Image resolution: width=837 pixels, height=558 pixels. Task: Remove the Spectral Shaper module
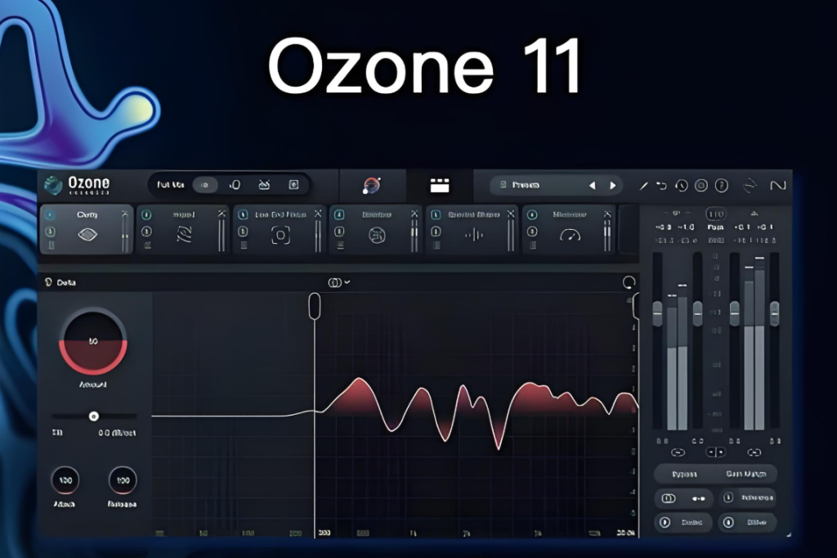coord(511,214)
